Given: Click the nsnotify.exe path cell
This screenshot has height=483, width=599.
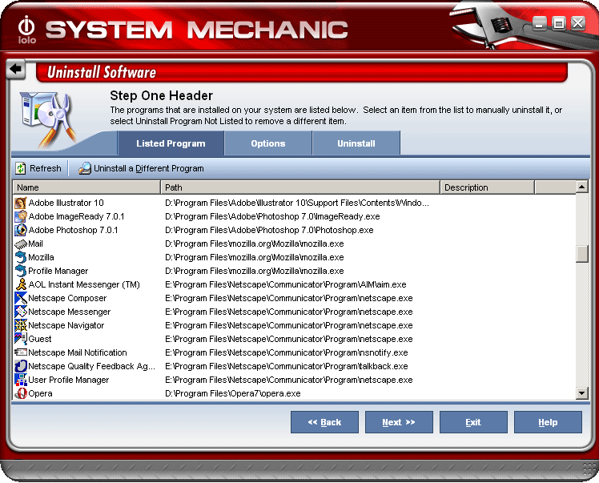Looking at the screenshot, I should tap(287, 352).
